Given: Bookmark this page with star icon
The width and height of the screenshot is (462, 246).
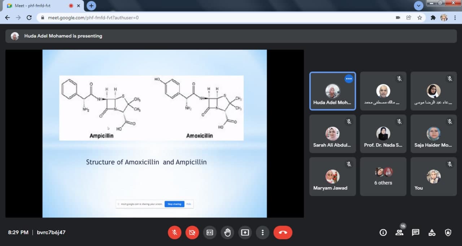Looking at the screenshot, I should click(419, 17).
